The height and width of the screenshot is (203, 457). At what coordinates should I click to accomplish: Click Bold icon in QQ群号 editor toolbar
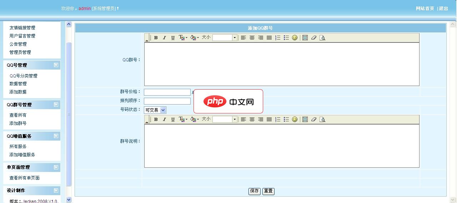pyautogui.click(x=156, y=38)
